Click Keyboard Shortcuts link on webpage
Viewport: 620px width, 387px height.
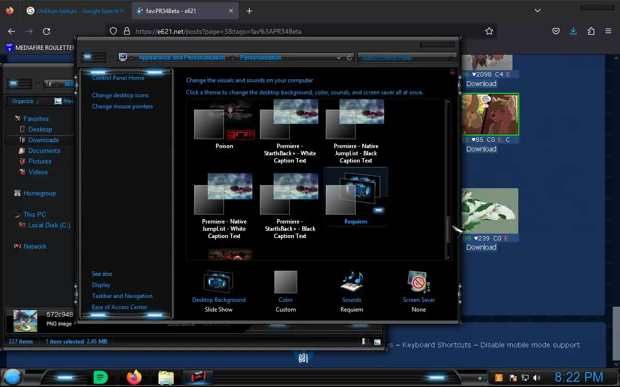(436, 345)
